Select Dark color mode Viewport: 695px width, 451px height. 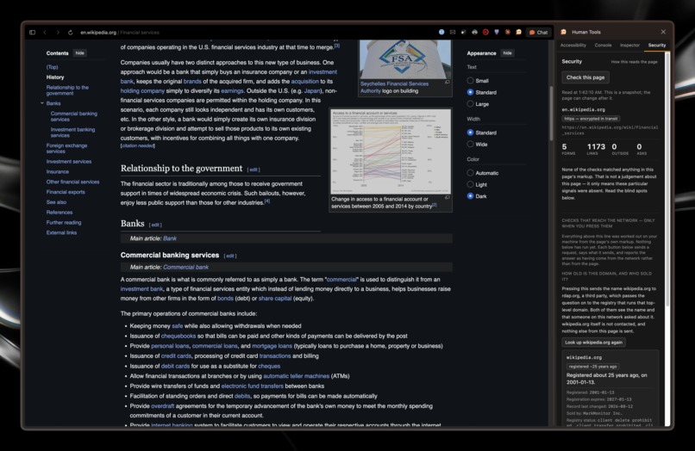click(470, 195)
